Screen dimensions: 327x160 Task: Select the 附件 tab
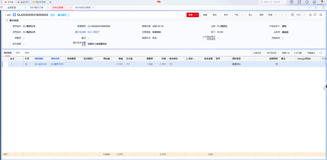(x=27, y=53)
